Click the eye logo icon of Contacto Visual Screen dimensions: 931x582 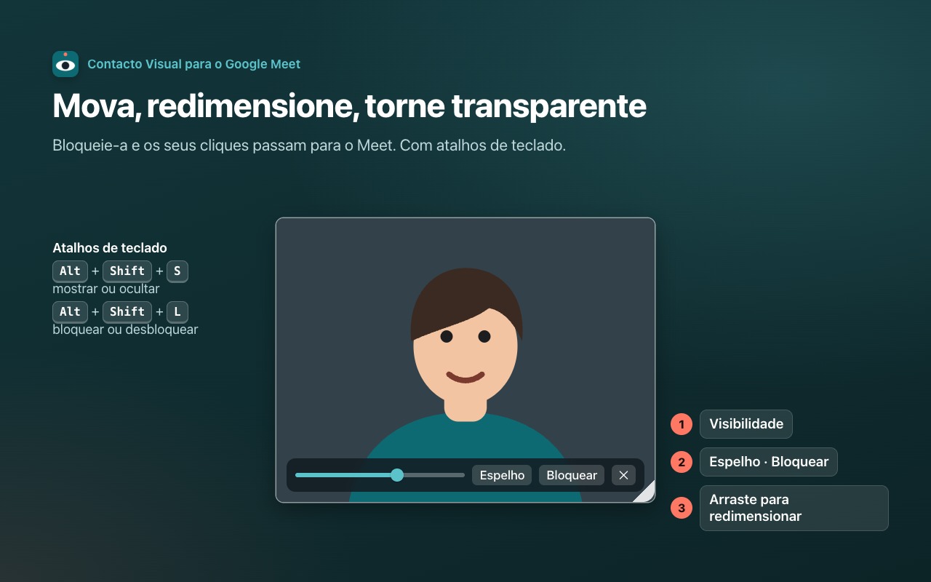coord(65,64)
